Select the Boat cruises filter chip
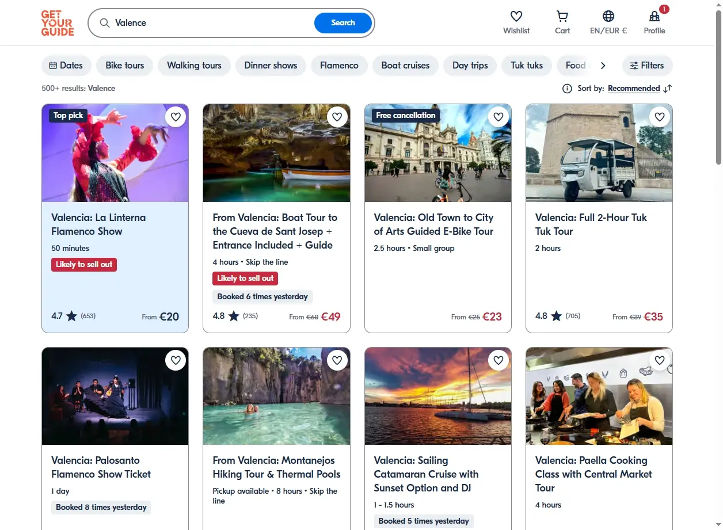The image size is (723, 530). click(405, 66)
